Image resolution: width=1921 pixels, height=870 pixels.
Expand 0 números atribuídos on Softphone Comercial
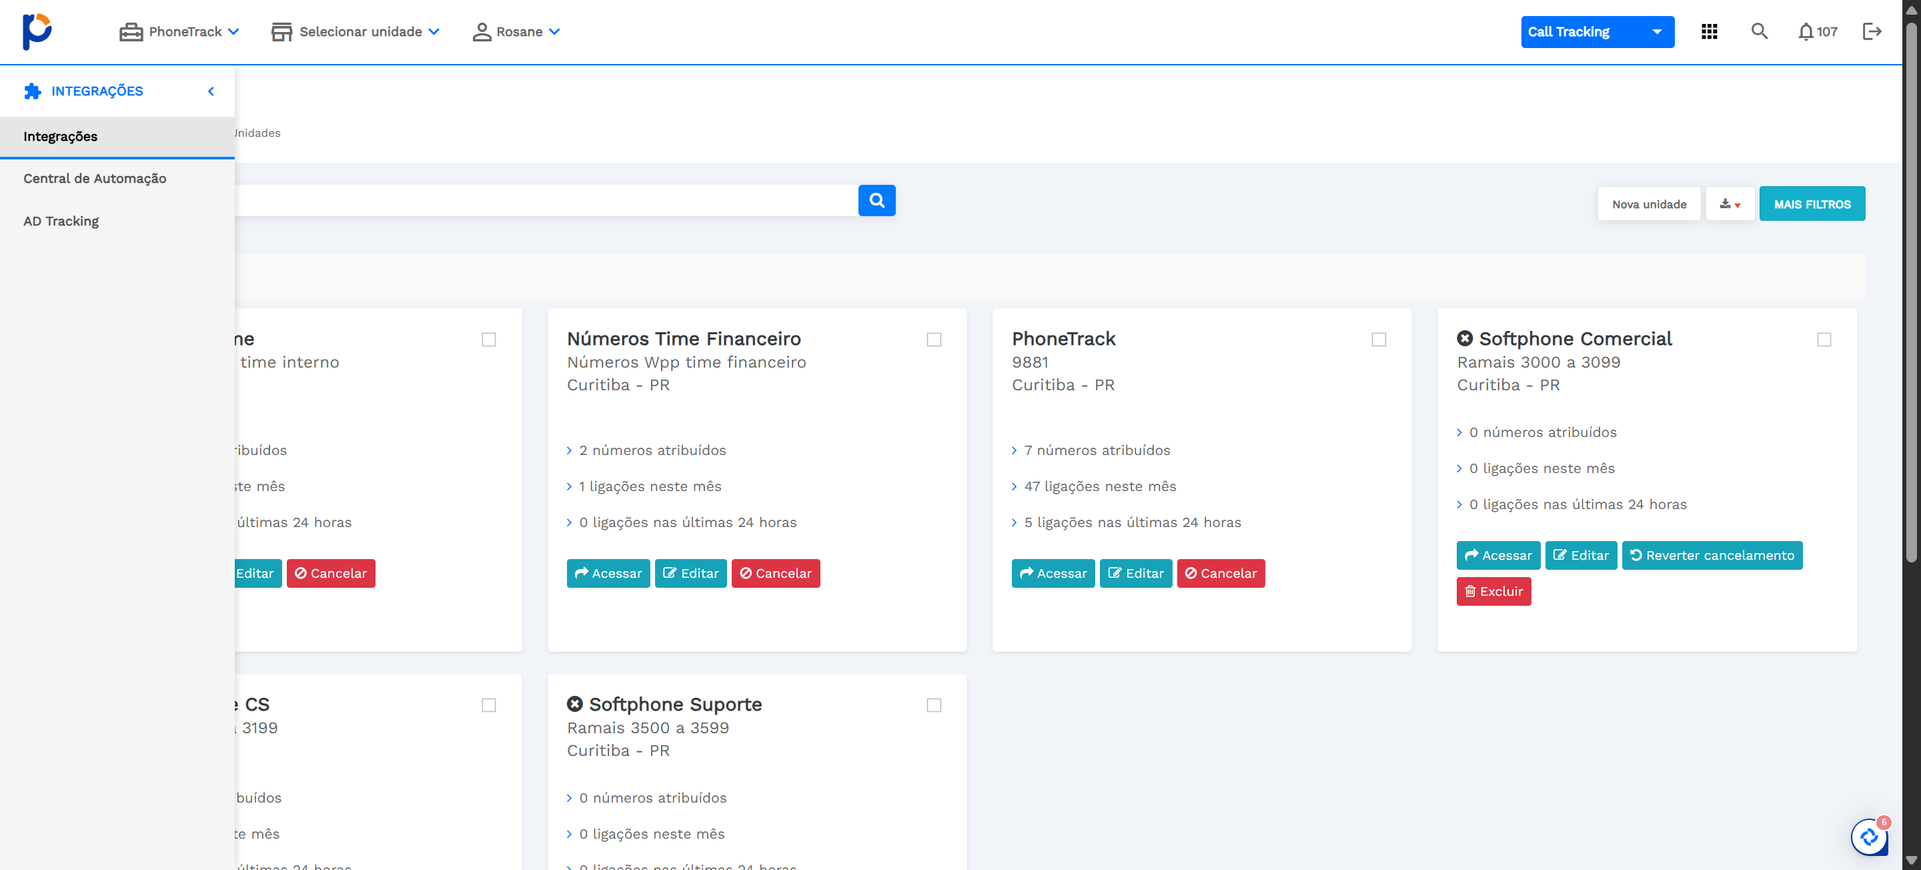click(1536, 432)
